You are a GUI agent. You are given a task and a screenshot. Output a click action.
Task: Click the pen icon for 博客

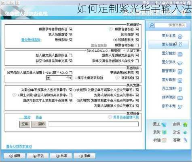click(x=186, y=140)
